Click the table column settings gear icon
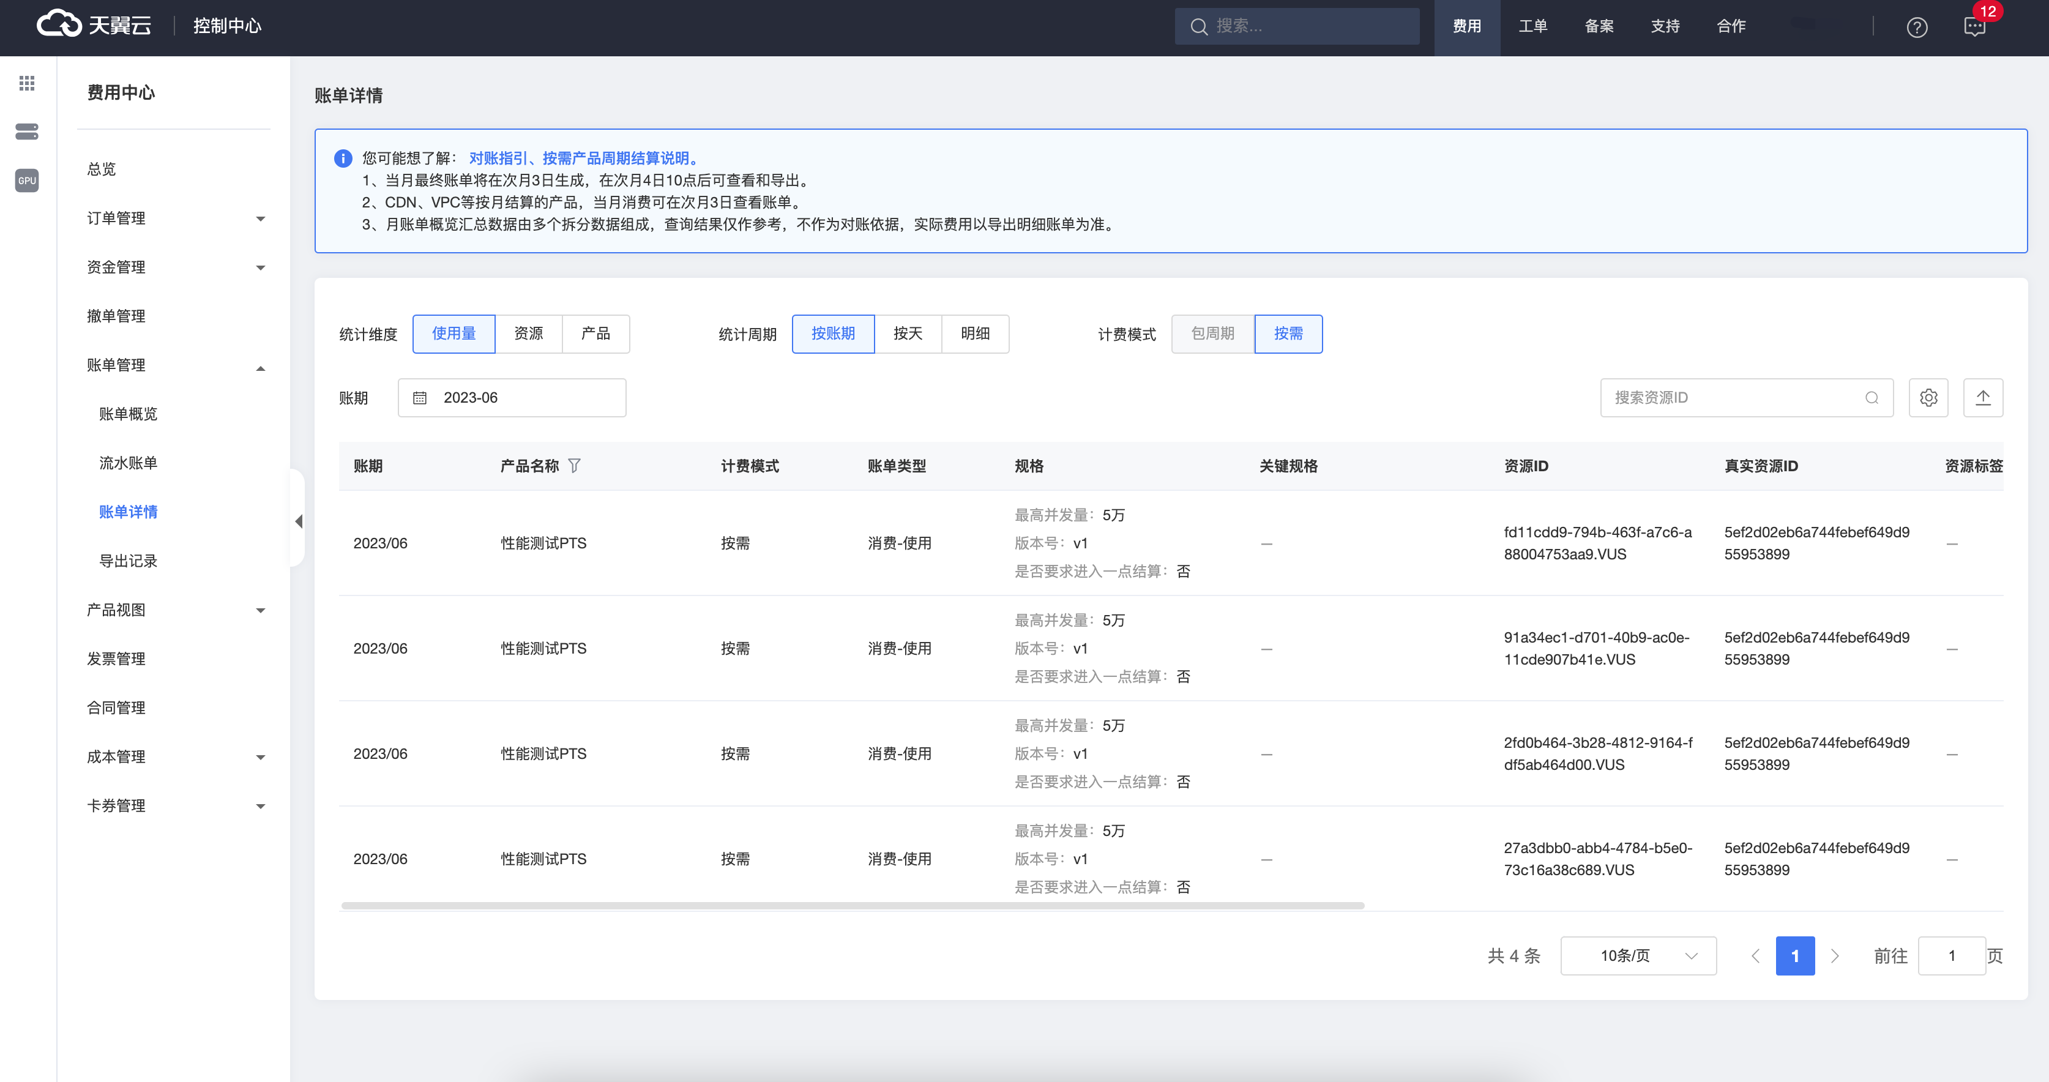 coord(1928,398)
